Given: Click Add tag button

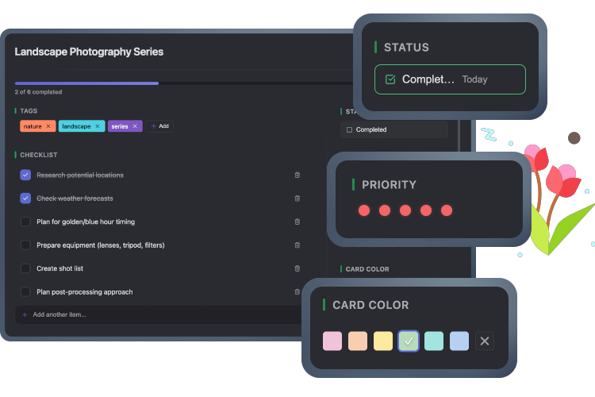Looking at the screenshot, I should click(159, 126).
